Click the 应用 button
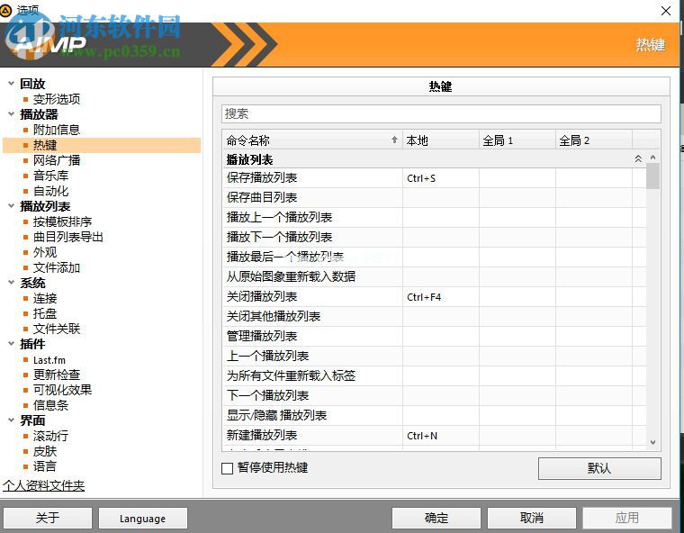 pos(627,519)
